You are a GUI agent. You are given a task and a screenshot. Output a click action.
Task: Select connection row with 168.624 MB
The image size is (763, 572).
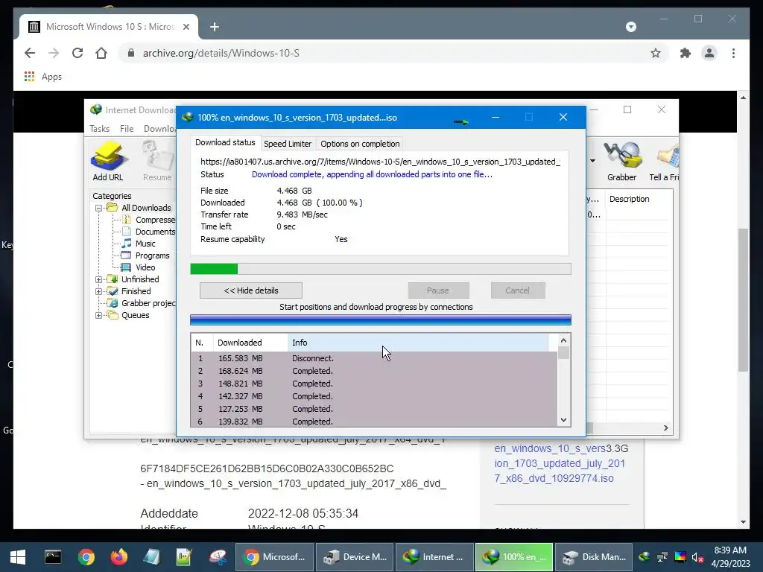coord(374,371)
